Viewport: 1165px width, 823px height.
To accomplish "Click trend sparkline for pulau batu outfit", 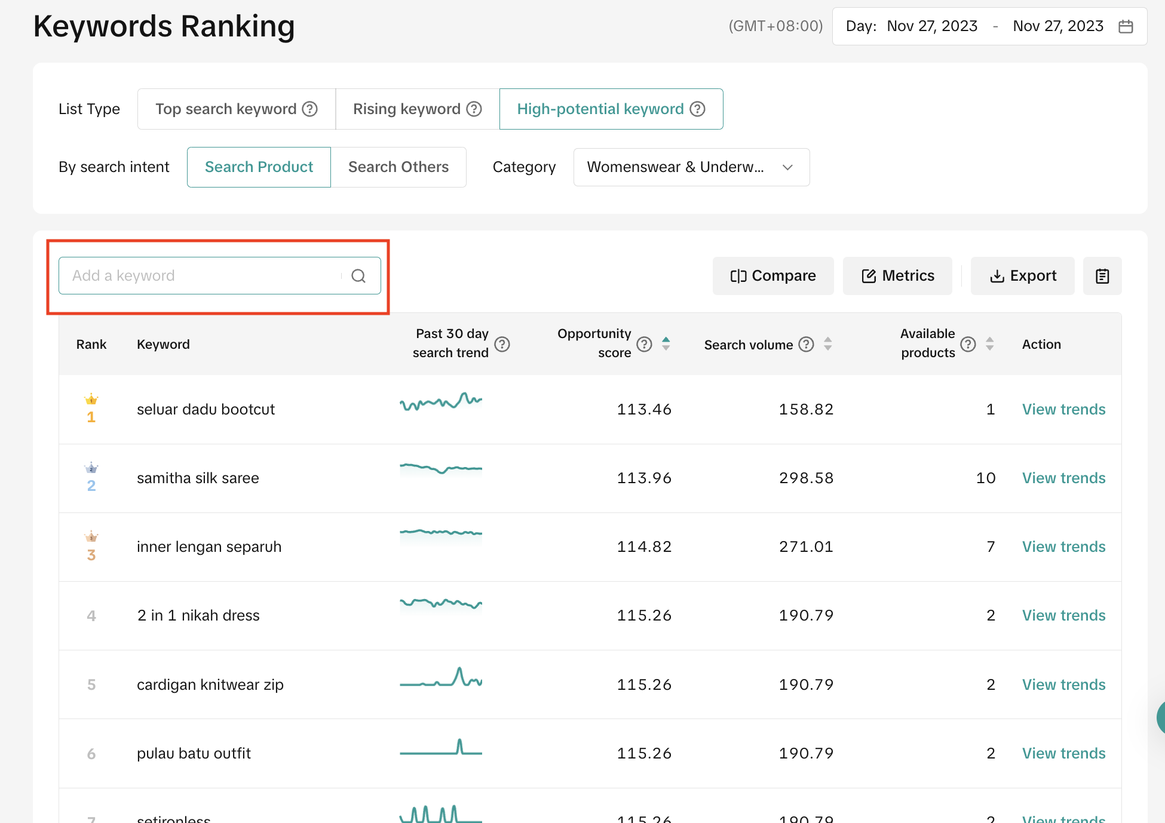I will [441, 747].
